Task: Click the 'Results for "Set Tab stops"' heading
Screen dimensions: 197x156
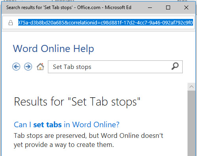Action: click(77, 102)
